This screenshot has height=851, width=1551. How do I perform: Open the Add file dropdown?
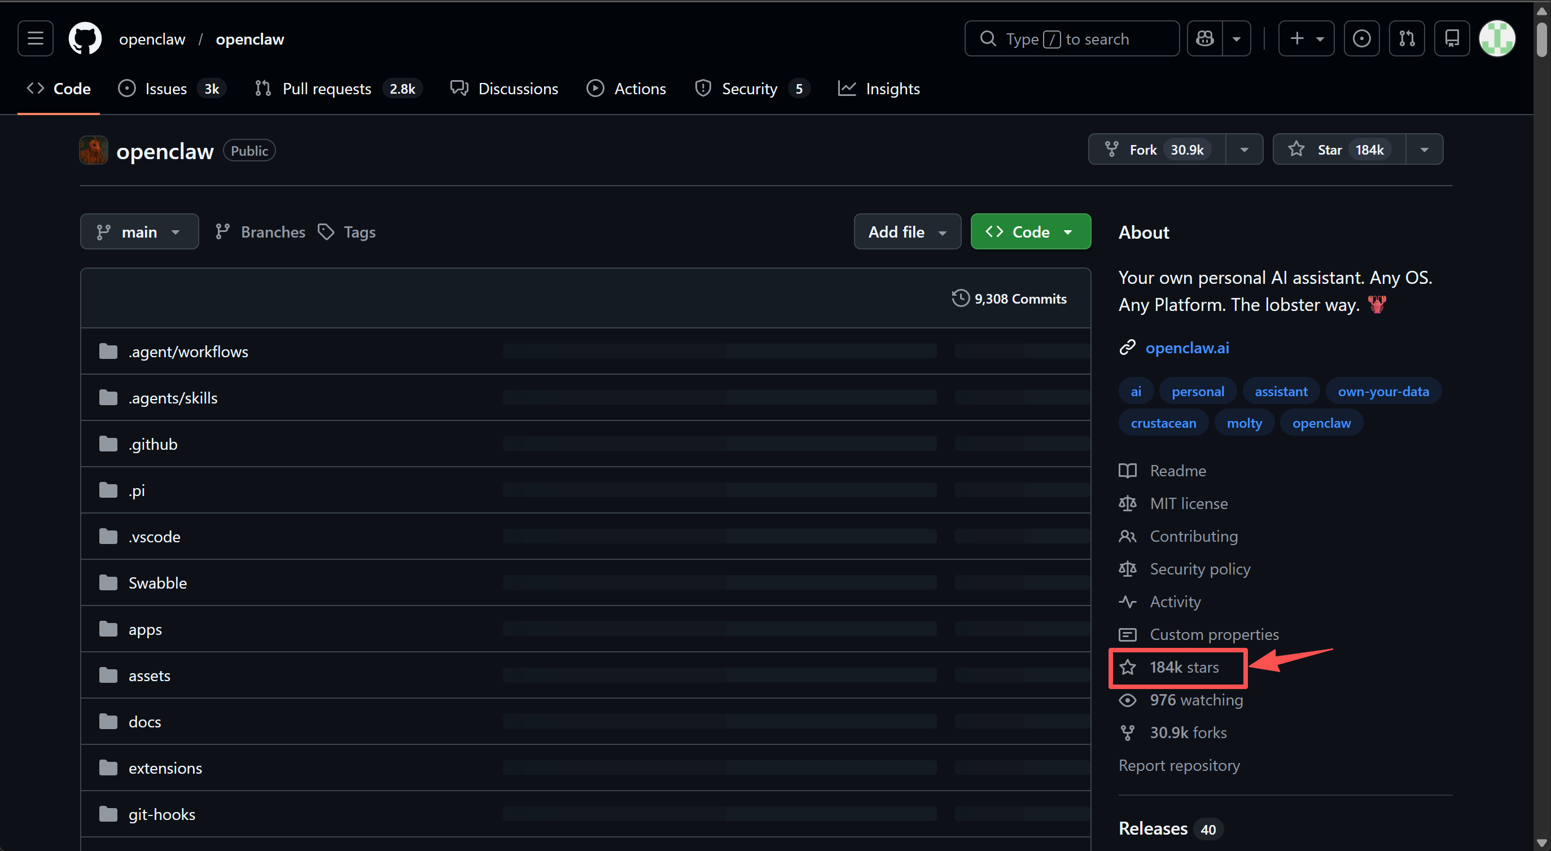click(x=908, y=232)
